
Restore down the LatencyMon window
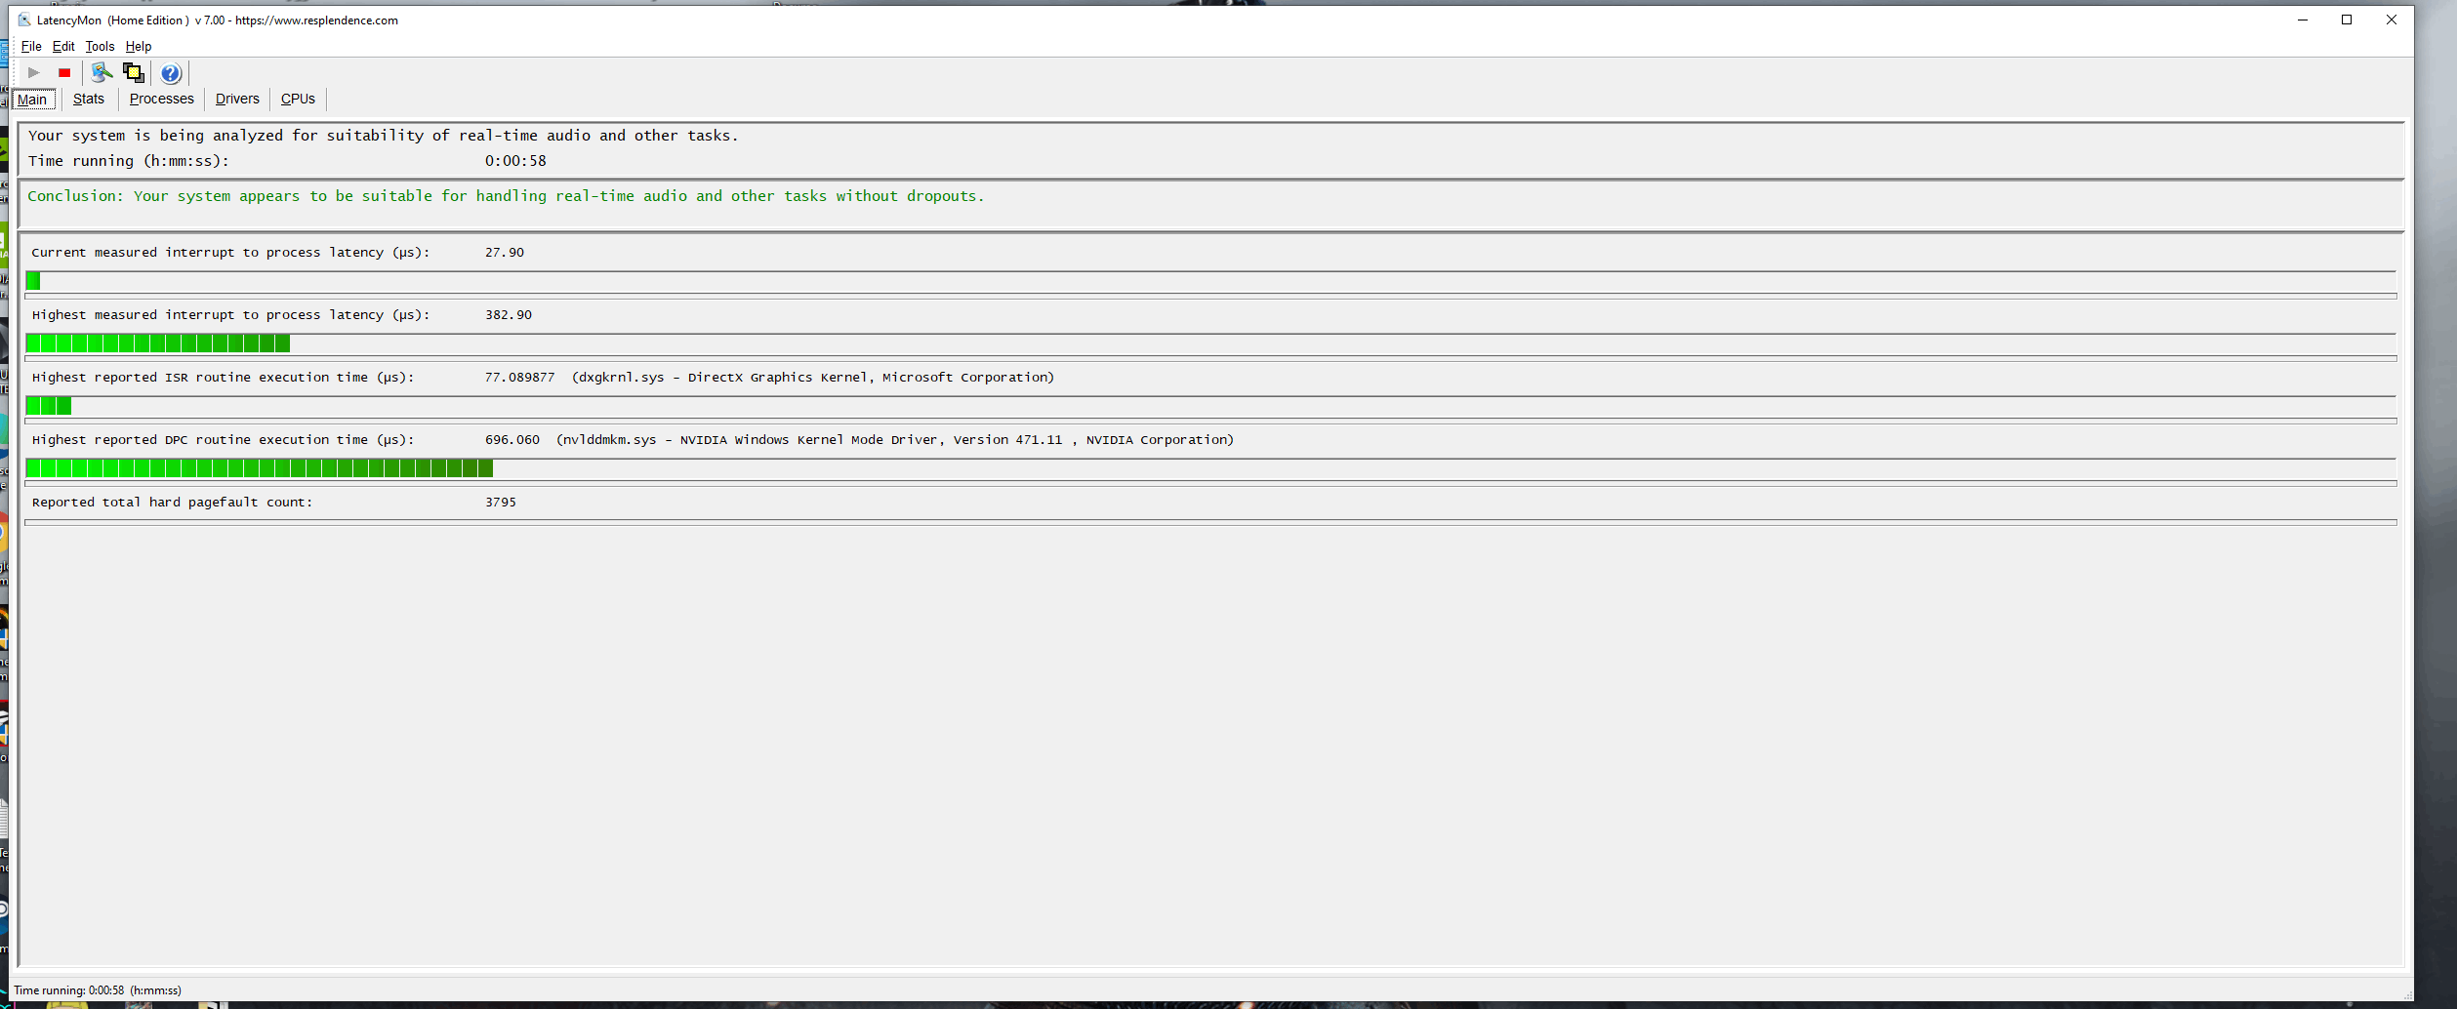(2347, 20)
